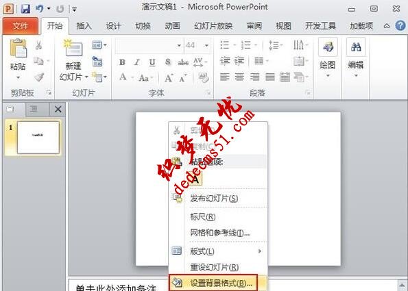Collapse the ribbon with the caret icon

(387, 26)
